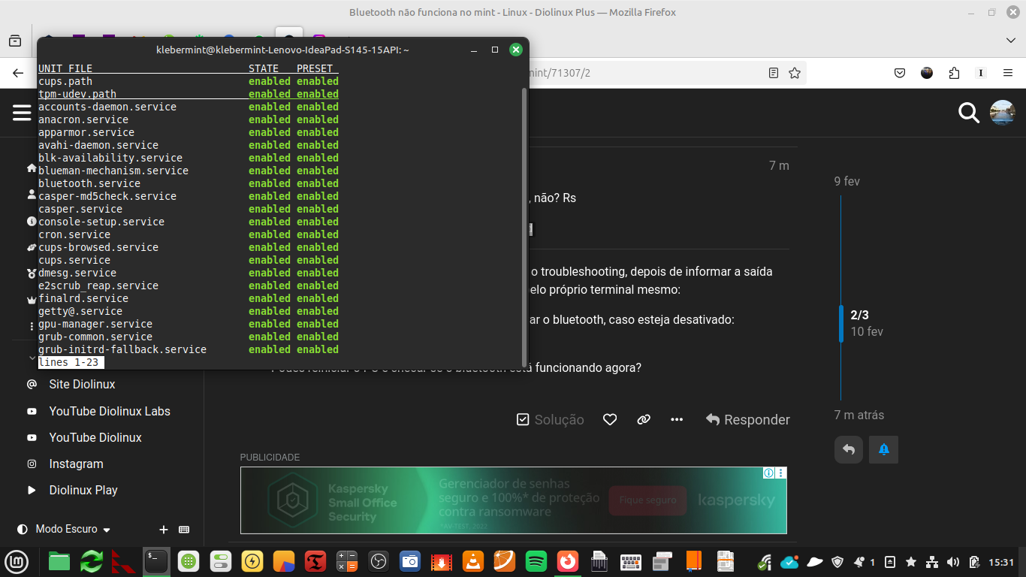The height and width of the screenshot is (577, 1026).
Task: Launch OBS Studio from the taskbar
Action: (x=379, y=561)
